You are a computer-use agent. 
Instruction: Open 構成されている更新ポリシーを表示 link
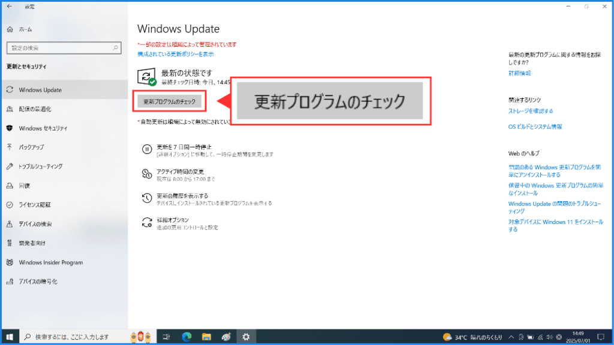point(176,55)
